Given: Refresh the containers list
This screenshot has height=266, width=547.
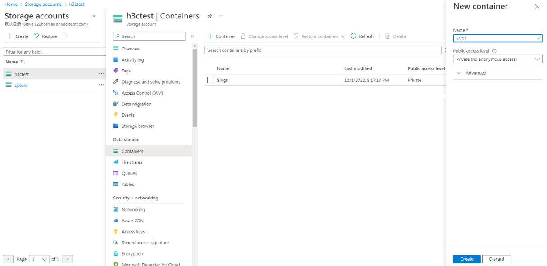Looking at the screenshot, I should (362, 36).
